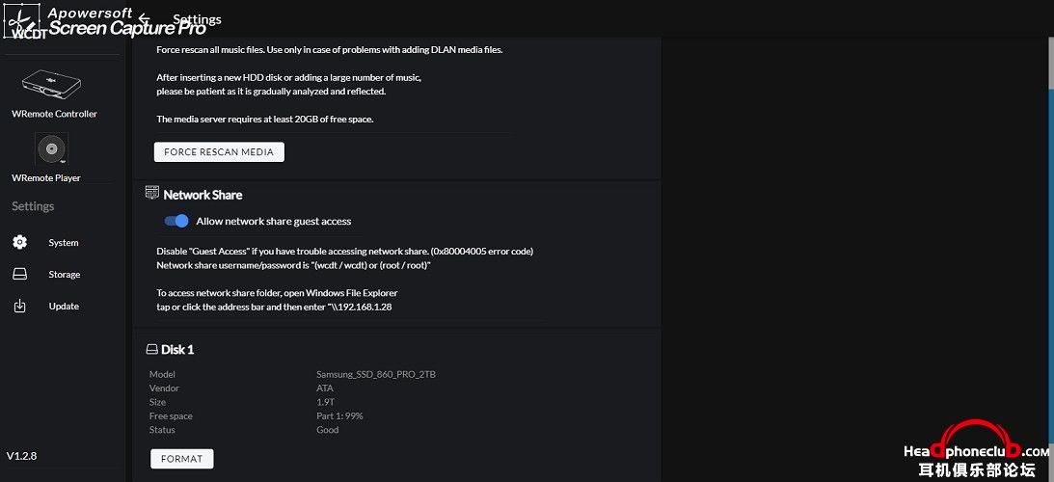Click the FORCE RESCAN MEDIA button

219,152
